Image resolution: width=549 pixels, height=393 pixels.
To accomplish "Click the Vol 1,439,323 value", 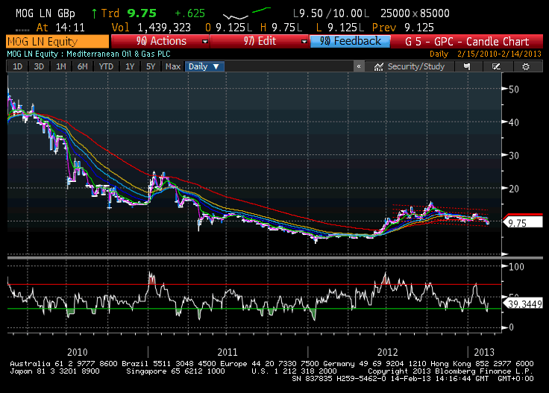I will [151, 28].
